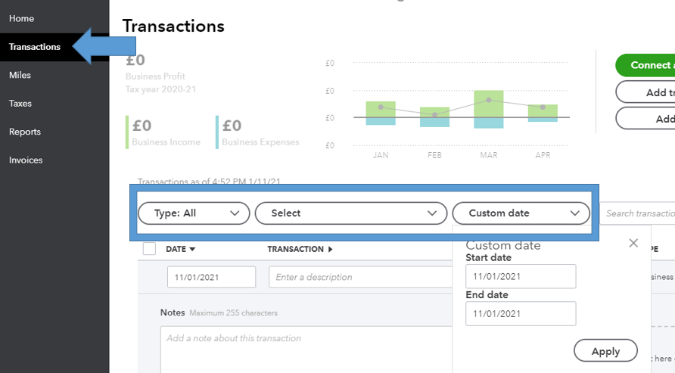Expand the Select category dropdown
Image resolution: width=675 pixels, height=373 pixels.
click(350, 213)
